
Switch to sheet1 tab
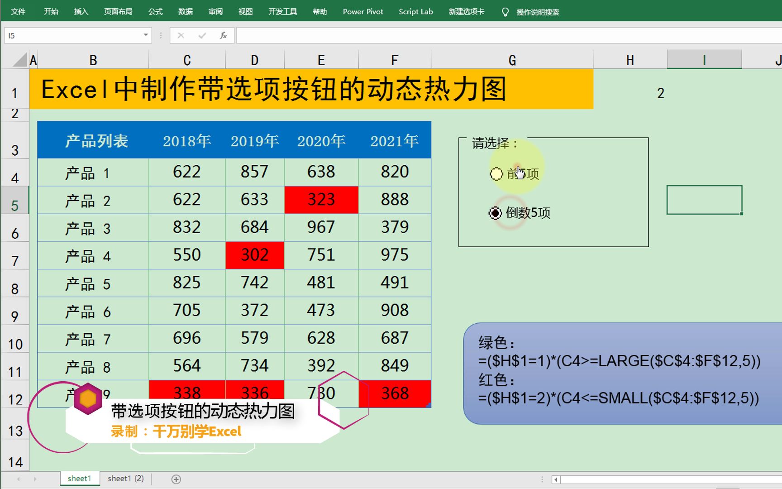pos(80,479)
